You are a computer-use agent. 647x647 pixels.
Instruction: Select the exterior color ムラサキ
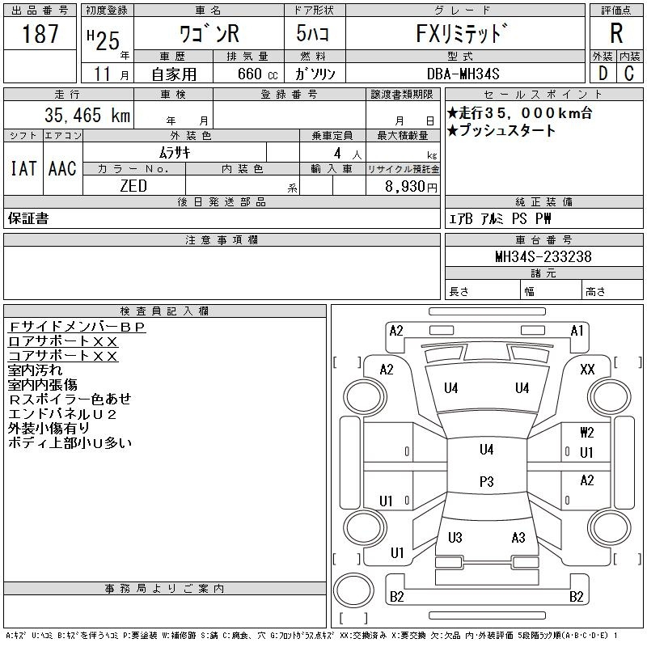point(175,153)
